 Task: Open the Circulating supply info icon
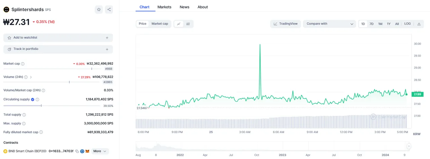pyautogui.click(x=37, y=100)
